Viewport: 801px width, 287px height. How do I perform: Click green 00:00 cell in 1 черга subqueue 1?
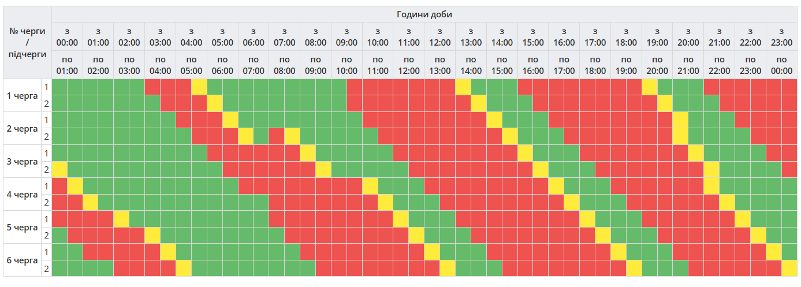59,87
